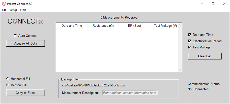Minimize the Prostat Connect window
The width and height of the screenshot is (230, 104).
coord(202,4)
